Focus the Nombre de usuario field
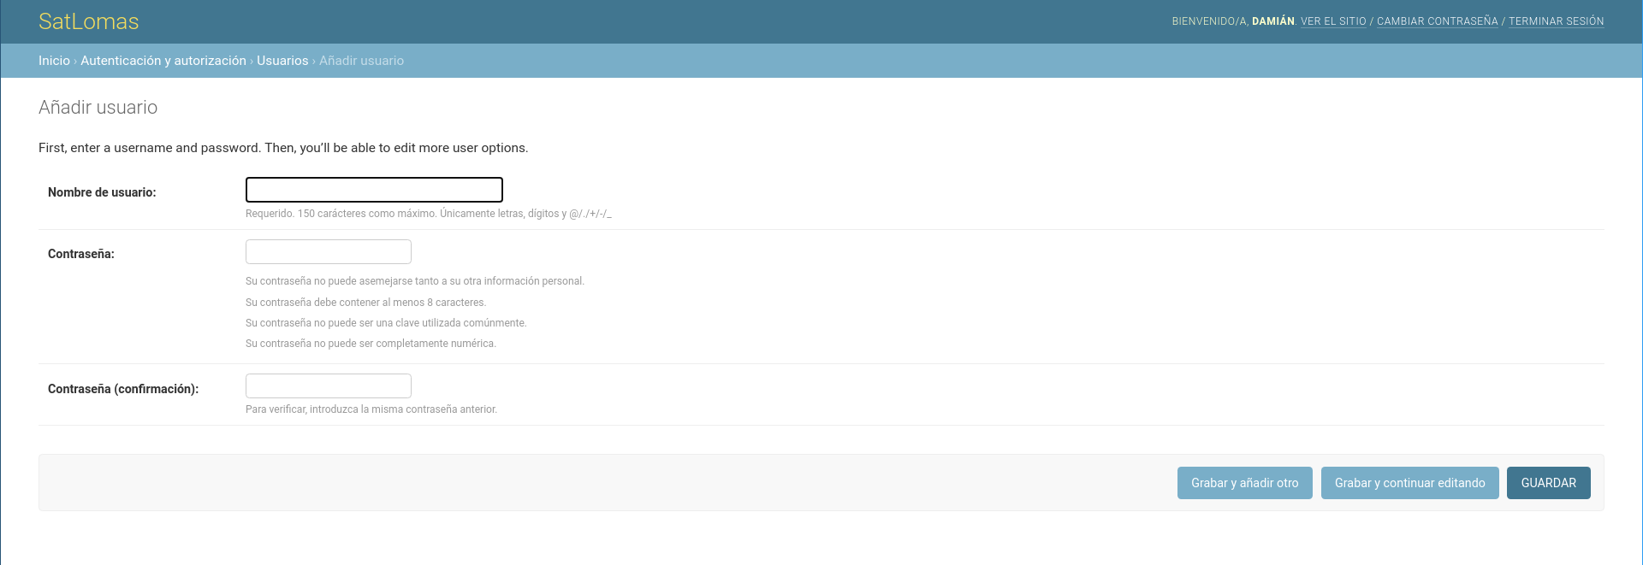Image resolution: width=1643 pixels, height=565 pixels. [374, 190]
